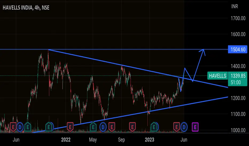Click the leftmost red E earnings marker
This screenshot has width=249, height=146.
point(13,127)
